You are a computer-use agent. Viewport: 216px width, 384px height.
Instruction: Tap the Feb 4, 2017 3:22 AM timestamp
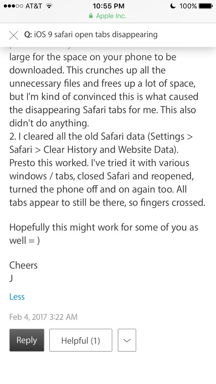43,317
